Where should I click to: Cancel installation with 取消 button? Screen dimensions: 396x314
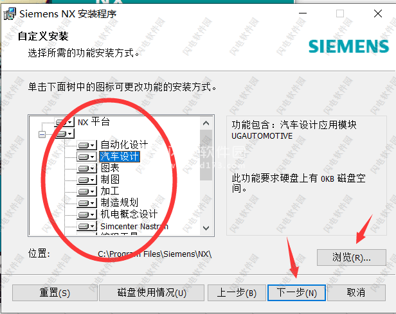pos(356,293)
